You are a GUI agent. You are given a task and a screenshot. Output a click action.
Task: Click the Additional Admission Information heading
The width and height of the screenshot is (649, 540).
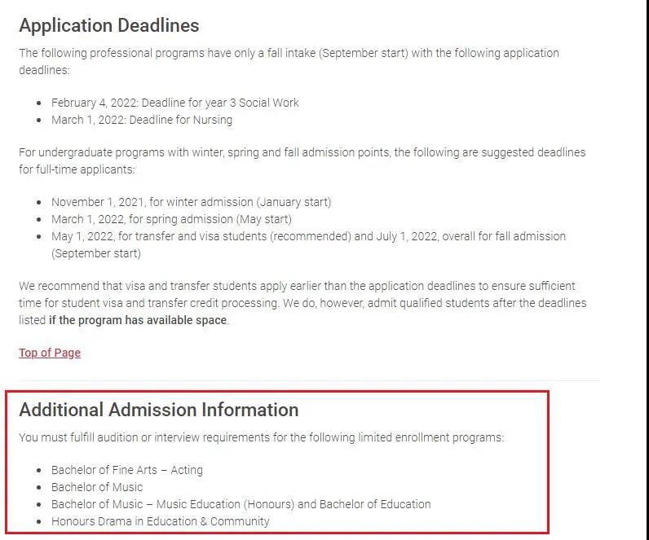click(x=159, y=409)
